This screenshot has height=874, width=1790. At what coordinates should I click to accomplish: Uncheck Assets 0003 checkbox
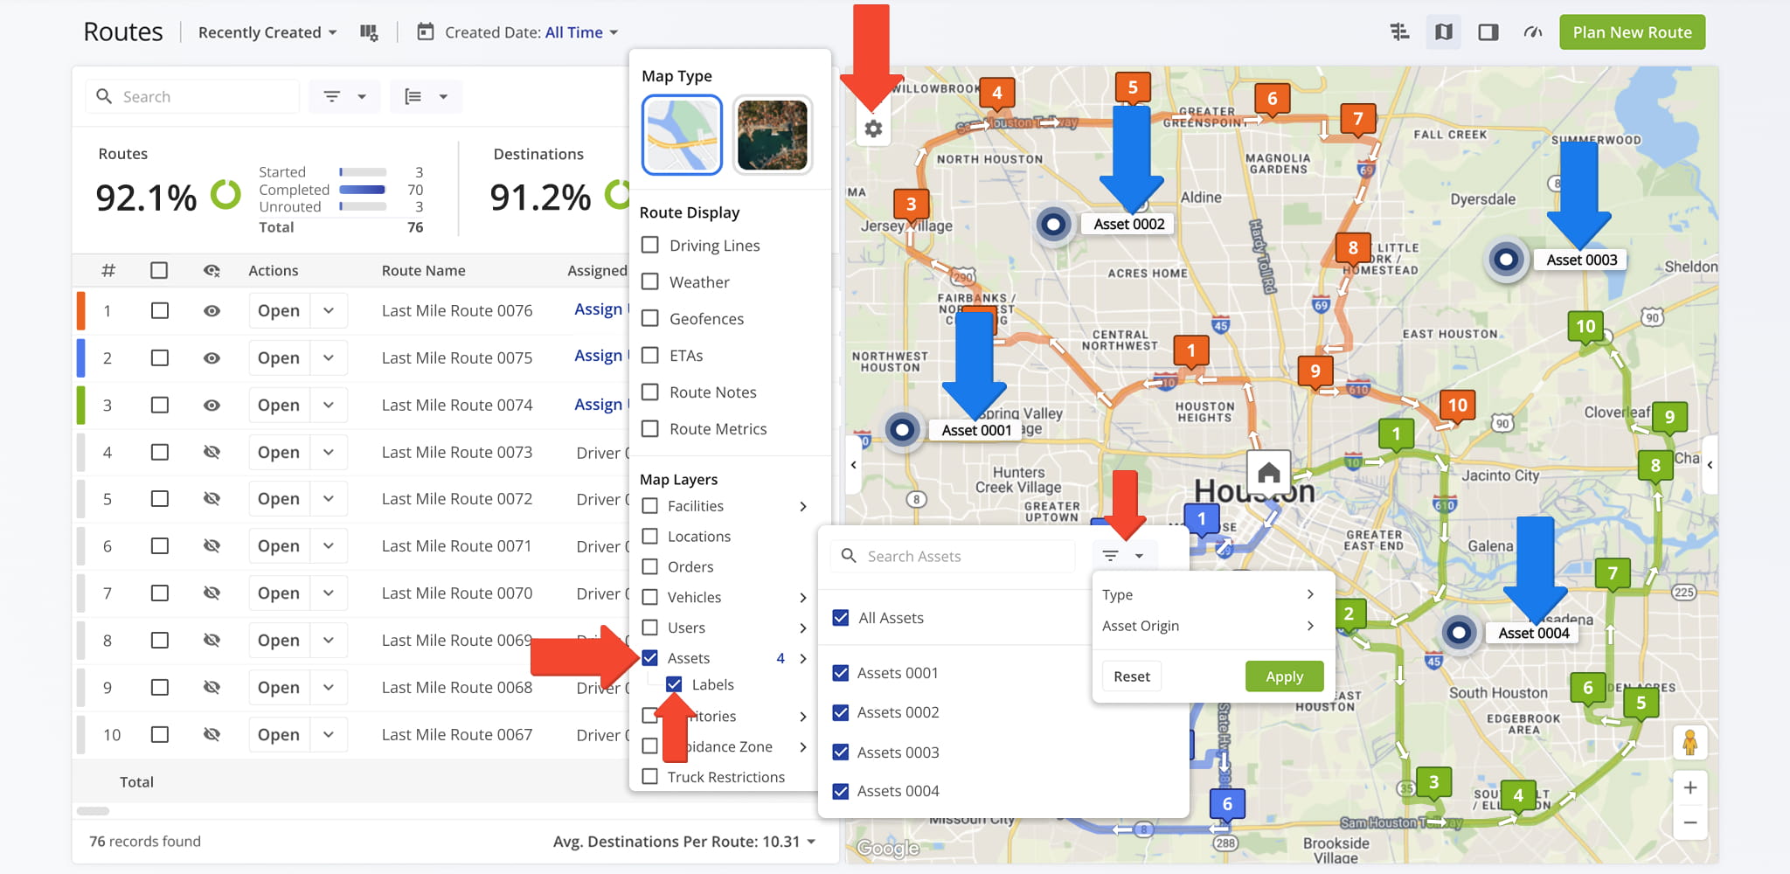tap(841, 752)
